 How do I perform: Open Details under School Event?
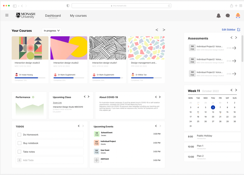click(x=104, y=135)
